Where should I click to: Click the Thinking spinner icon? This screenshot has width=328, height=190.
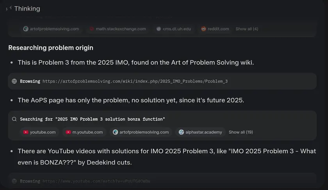pyautogui.click(x=9, y=9)
